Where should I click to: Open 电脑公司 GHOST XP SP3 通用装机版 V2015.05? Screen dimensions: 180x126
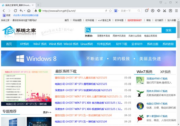point(81,84)
